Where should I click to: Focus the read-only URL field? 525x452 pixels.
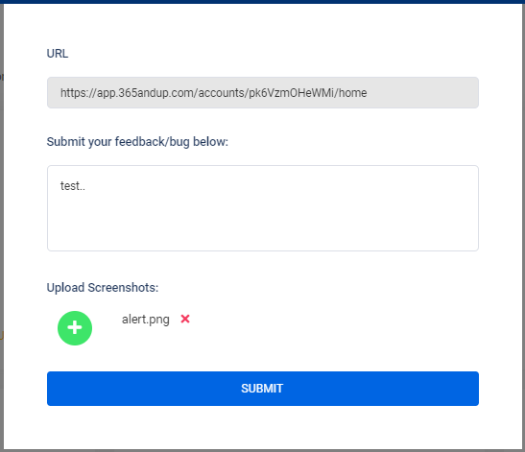click(x=263, y=93)
